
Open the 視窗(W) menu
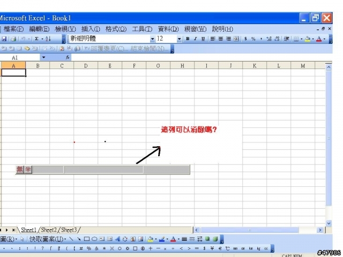tap(195, 29)
